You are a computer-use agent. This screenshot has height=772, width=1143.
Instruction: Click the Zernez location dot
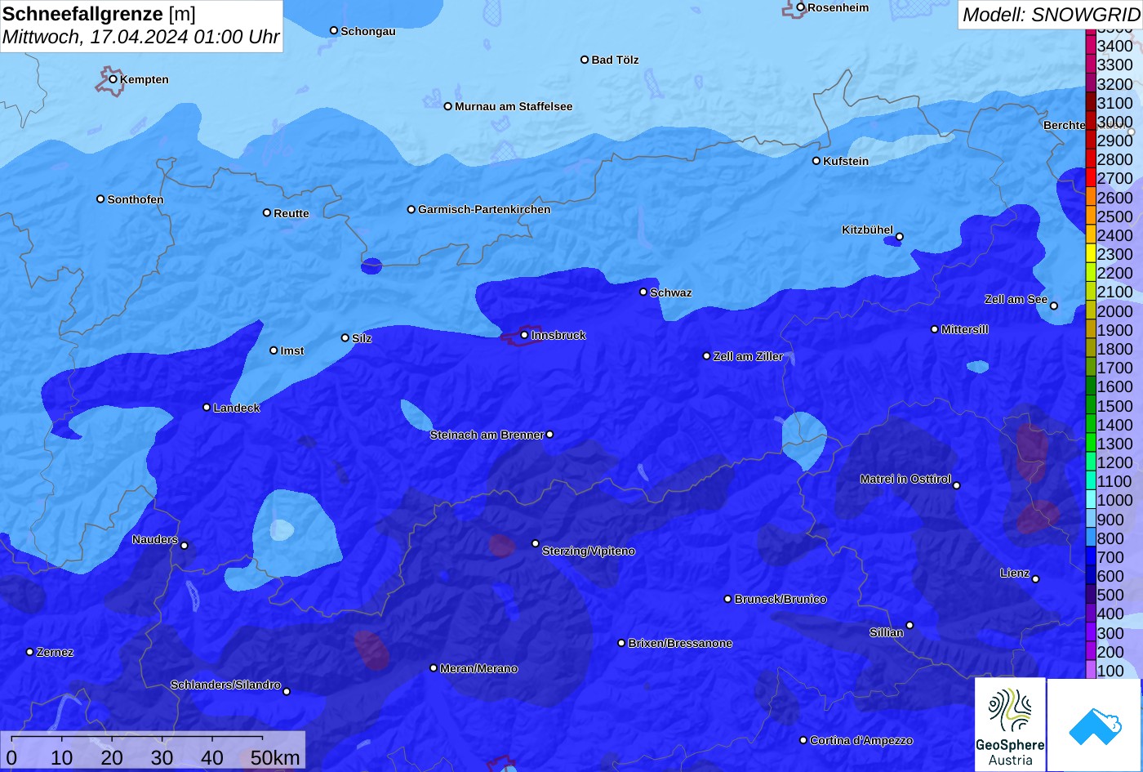coord(30,652)
